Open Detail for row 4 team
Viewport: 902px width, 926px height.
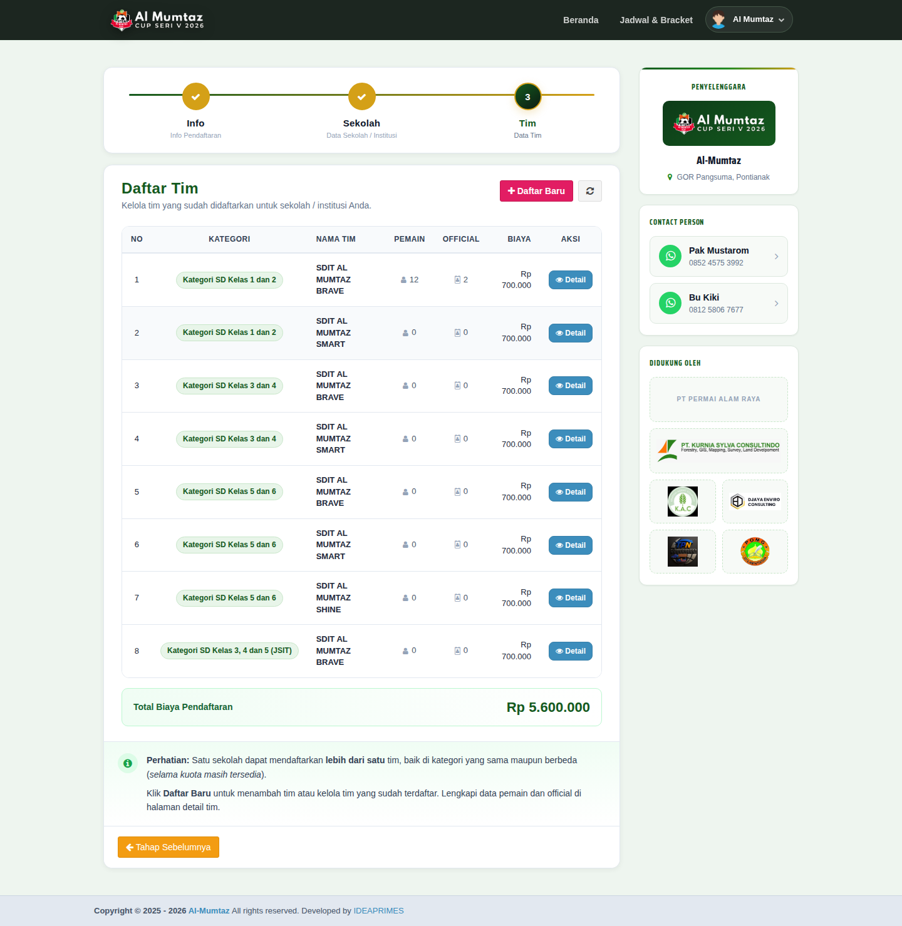click(x=570, y=439)
